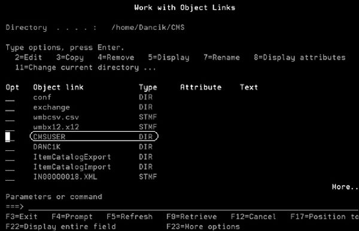359x231 pixels.
Task: Select the ItemCatalogImport directory entry
Action: pyautogui.click(x=72, y=167)
